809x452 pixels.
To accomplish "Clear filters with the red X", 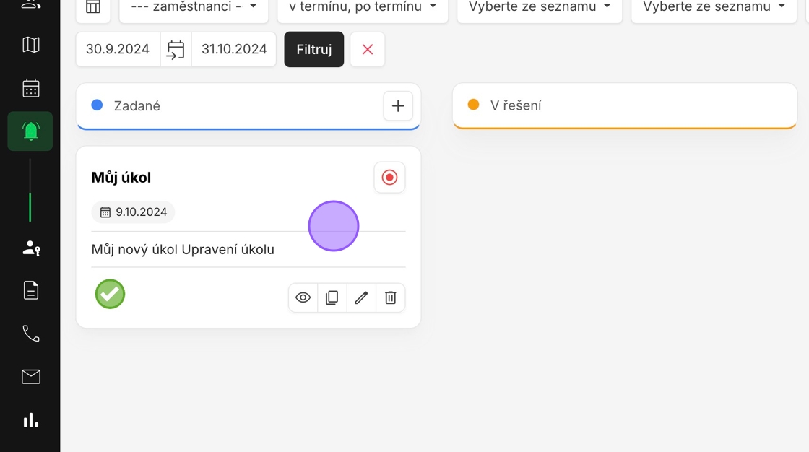I will pos(368,50).
